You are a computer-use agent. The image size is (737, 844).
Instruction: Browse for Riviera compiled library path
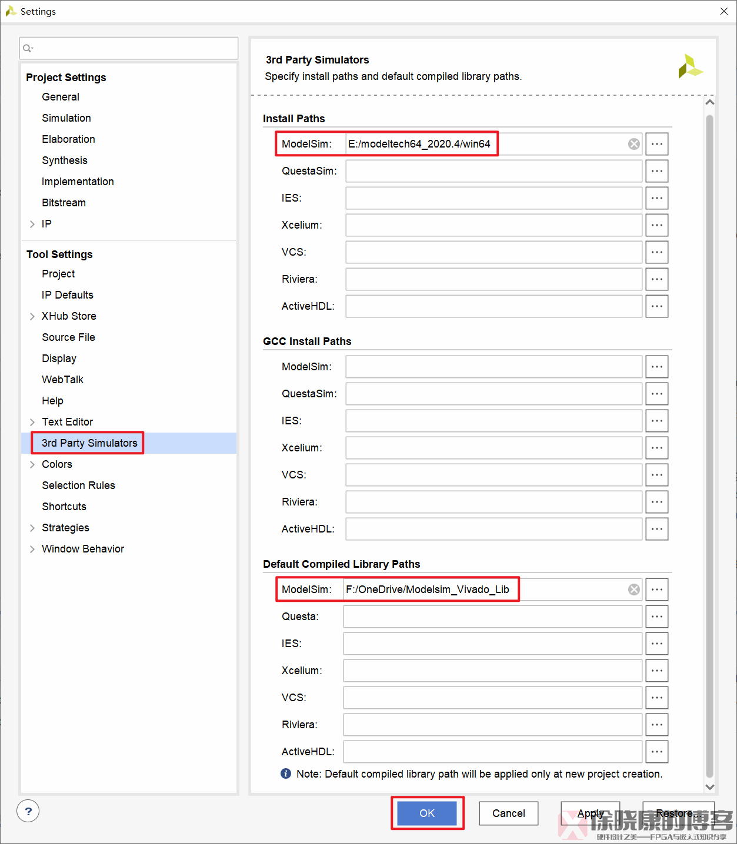[x=657, y=725]
